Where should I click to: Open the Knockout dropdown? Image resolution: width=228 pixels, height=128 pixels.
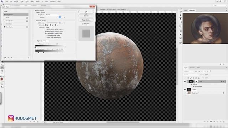[49, 27]
